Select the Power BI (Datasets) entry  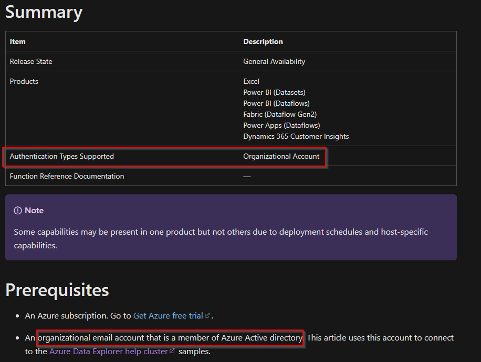274,92
